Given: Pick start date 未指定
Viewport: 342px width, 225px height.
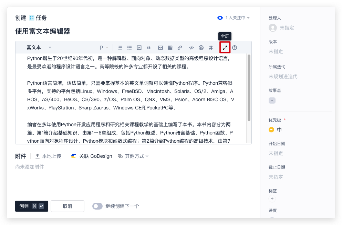Looking at the screenshot, I should [276, 153].
